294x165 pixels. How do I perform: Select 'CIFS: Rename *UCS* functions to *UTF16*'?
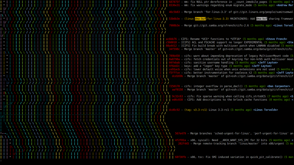point(211,39)
